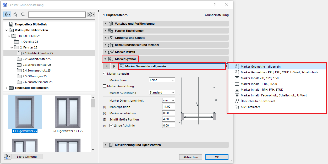Enable the Marker Ausrichtung checkbox

point(105,86)
